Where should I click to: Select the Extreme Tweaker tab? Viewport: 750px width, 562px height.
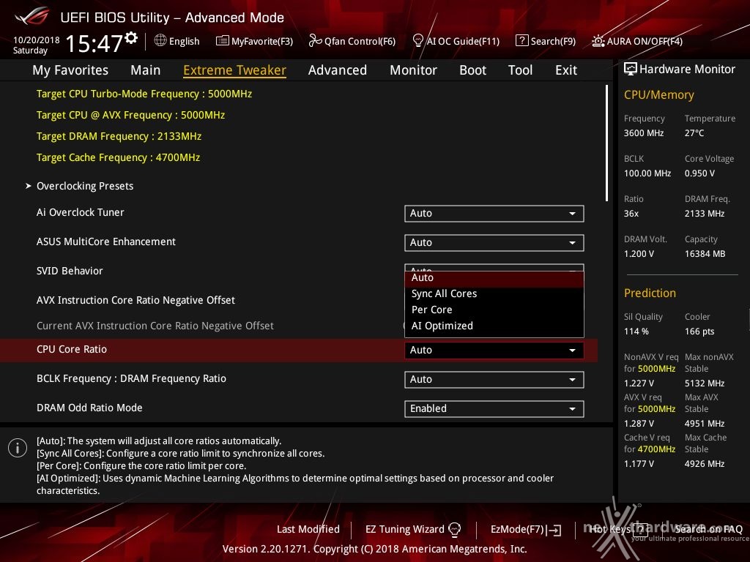coord(235,70)
